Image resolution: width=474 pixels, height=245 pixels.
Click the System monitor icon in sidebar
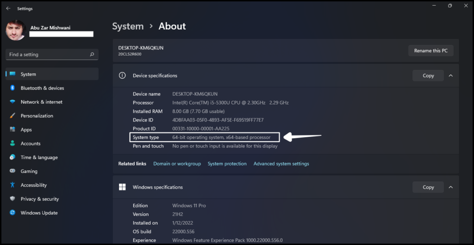[x=12, y=74]
